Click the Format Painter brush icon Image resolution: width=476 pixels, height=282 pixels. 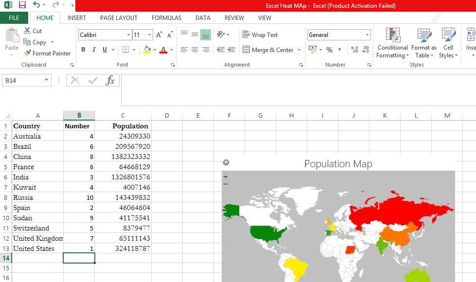pyautogui.click(x=27, y=53)
